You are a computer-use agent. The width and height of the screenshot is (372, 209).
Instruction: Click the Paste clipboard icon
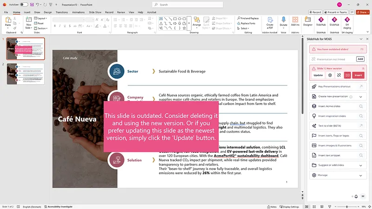pyautogui.click(x=8, y=20)
